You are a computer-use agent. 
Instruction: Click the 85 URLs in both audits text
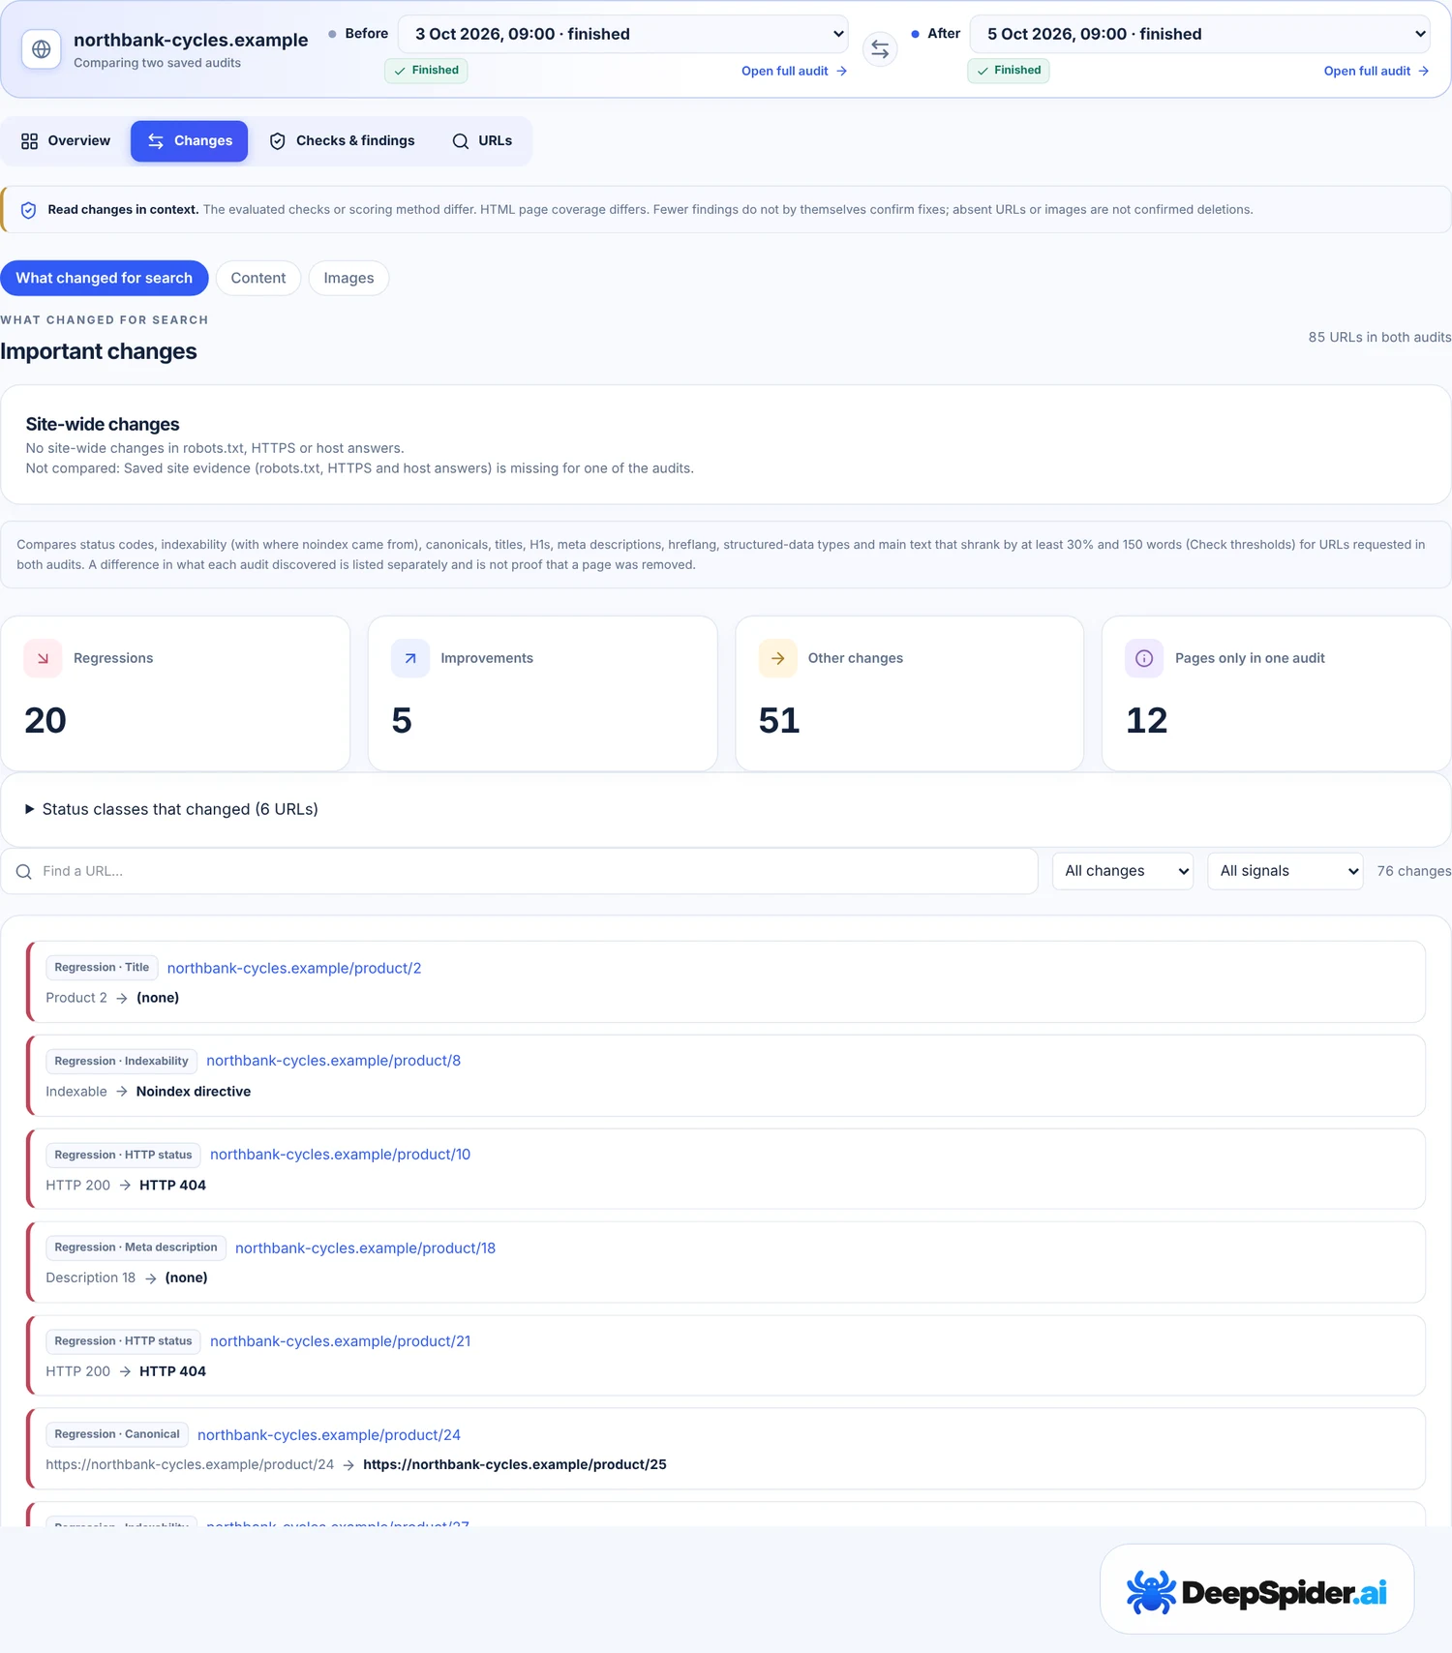[1380, 338]
